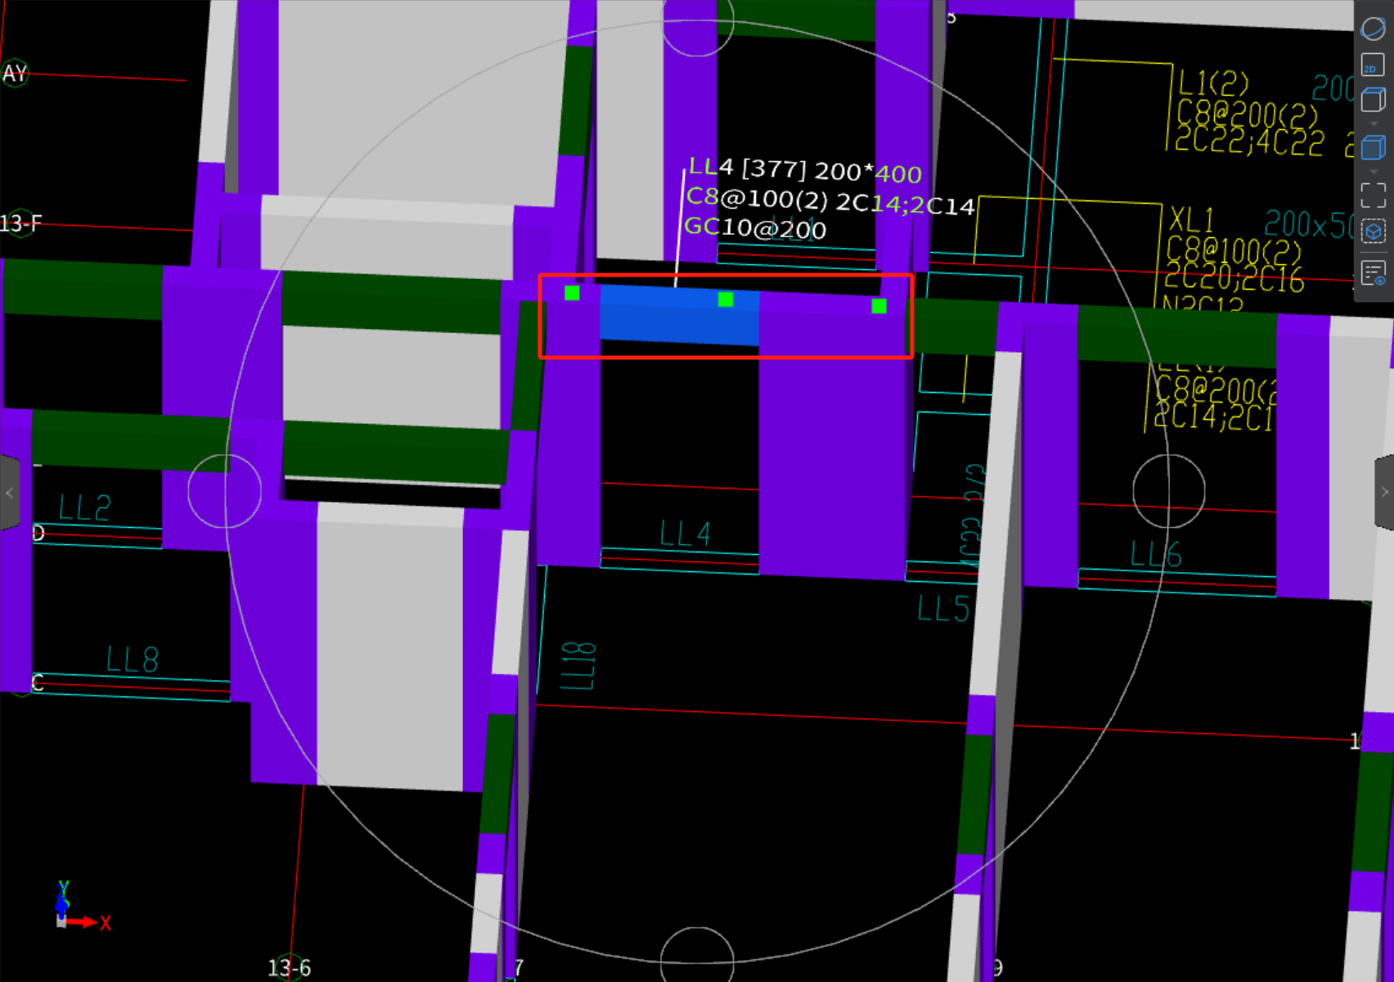
Task: Click the 13-6 axis grid label
Action: [x=290, y=968]
